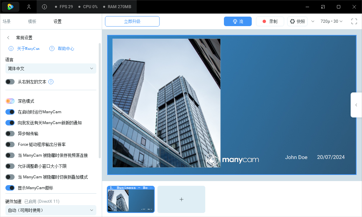This screenshot has width=362, height=217.
Task: Take a snapshot with 快照 button
Action: click(x=297, y=21)
